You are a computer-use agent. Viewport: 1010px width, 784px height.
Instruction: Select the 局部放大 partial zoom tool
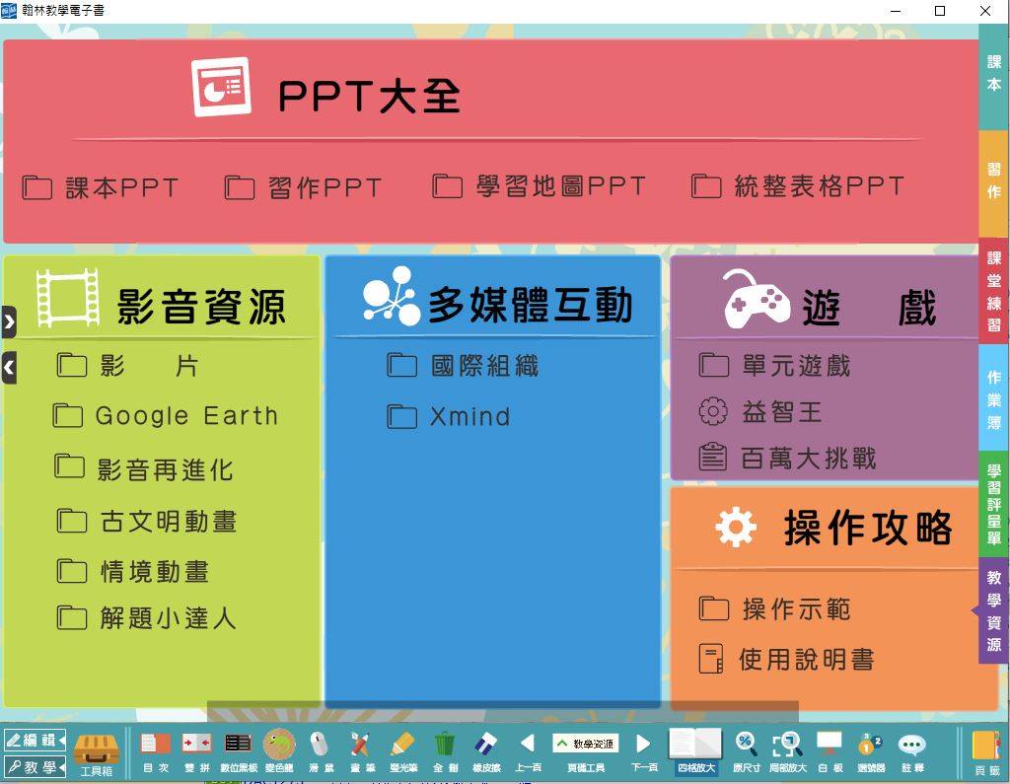tap(787, 753)
